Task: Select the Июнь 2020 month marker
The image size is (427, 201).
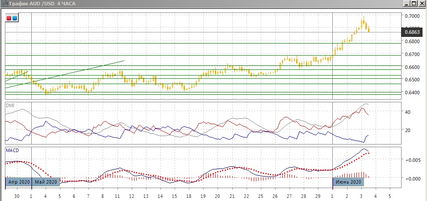Action: (x=349, y=182)
